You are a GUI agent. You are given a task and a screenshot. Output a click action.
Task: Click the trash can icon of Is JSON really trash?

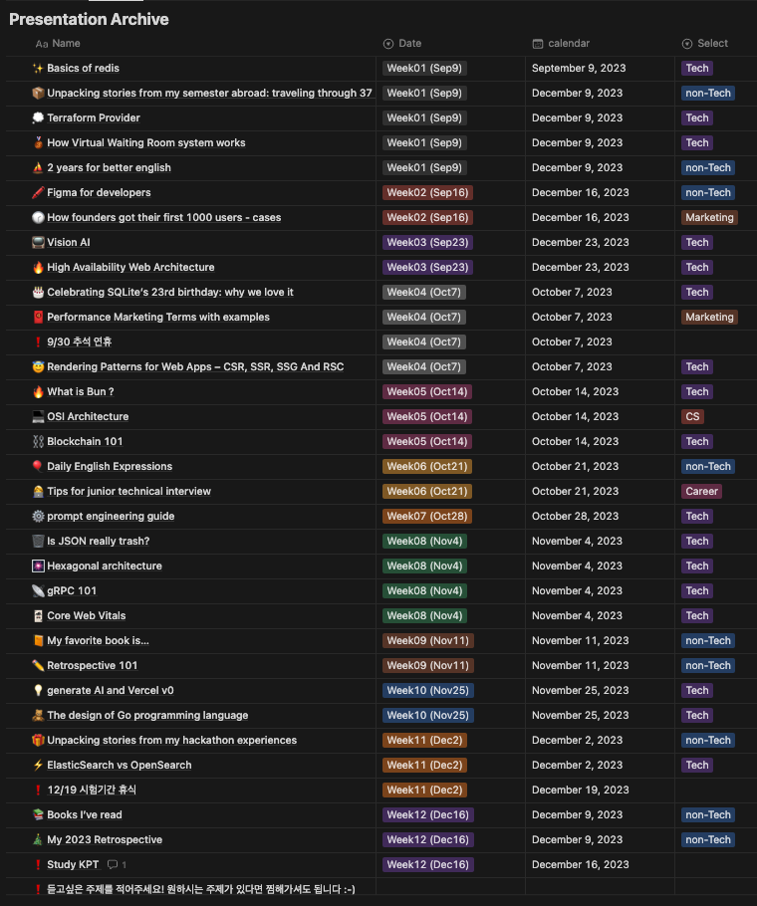click(x=38, y=541)
